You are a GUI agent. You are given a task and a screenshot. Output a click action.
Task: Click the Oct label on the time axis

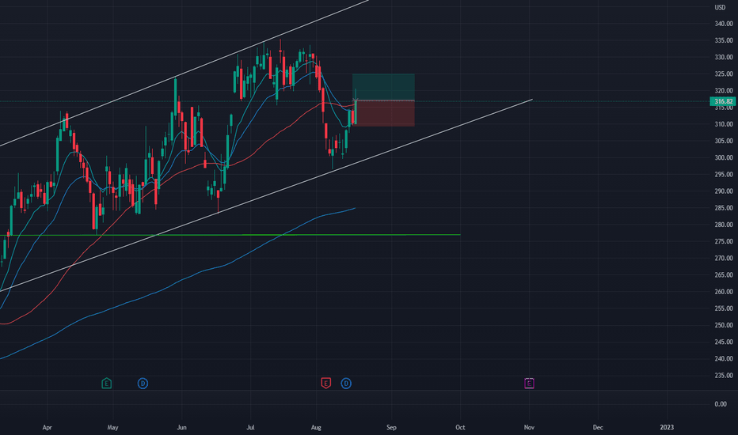460,427
